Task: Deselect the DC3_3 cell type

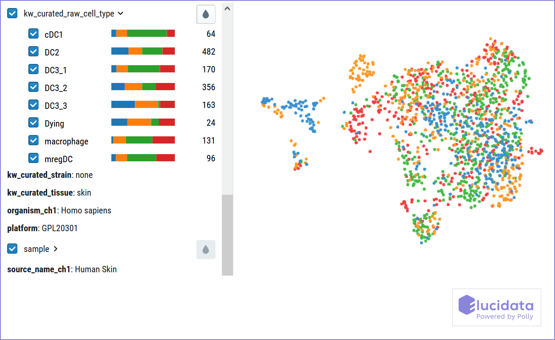Action: (x=33, y=105)
